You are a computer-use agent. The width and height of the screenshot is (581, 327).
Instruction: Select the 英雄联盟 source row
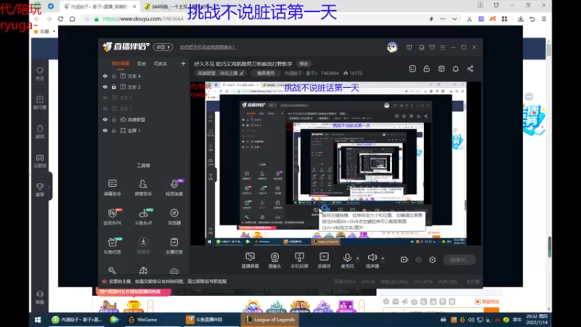[143, 120]
